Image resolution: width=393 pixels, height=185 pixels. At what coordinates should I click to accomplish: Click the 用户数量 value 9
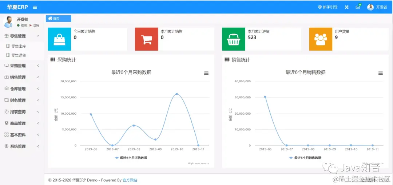pos(336,38)
